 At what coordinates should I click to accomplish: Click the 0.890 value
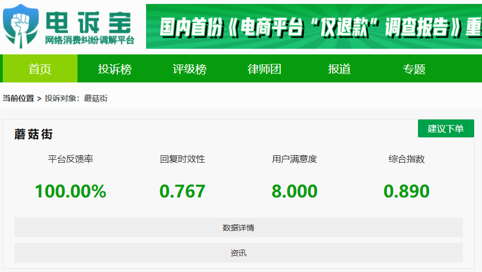point(406,191)
